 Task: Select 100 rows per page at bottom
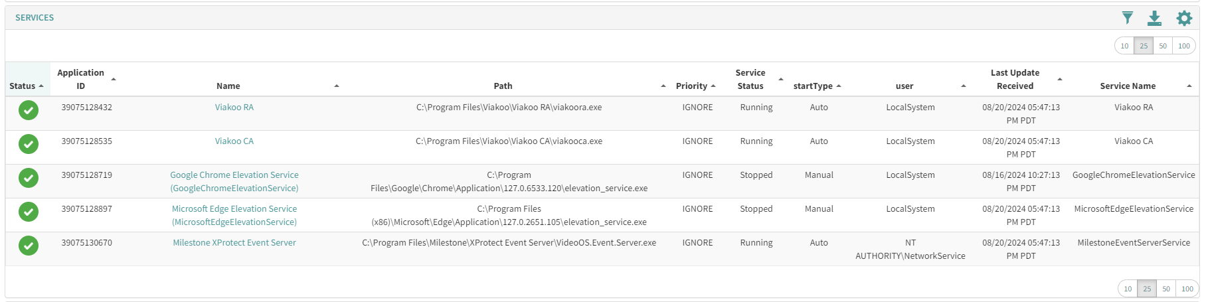pyautogui.click(x=1187, y=289)
